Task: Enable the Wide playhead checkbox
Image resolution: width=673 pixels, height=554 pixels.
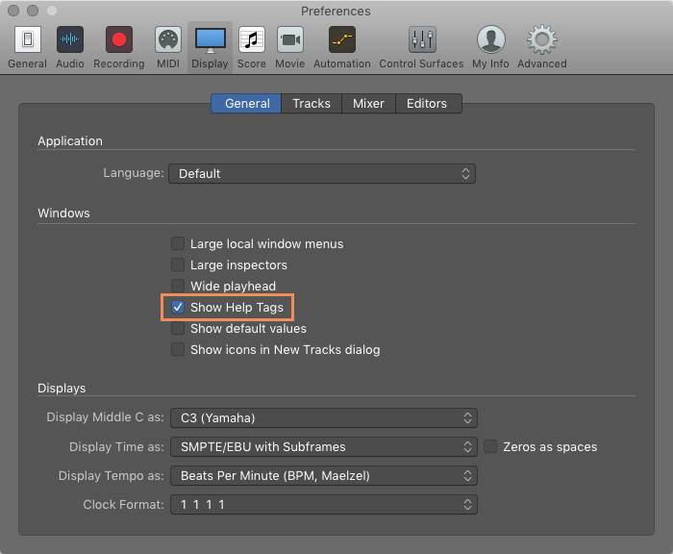Action: pyautogui.click(x=178, y=286)
